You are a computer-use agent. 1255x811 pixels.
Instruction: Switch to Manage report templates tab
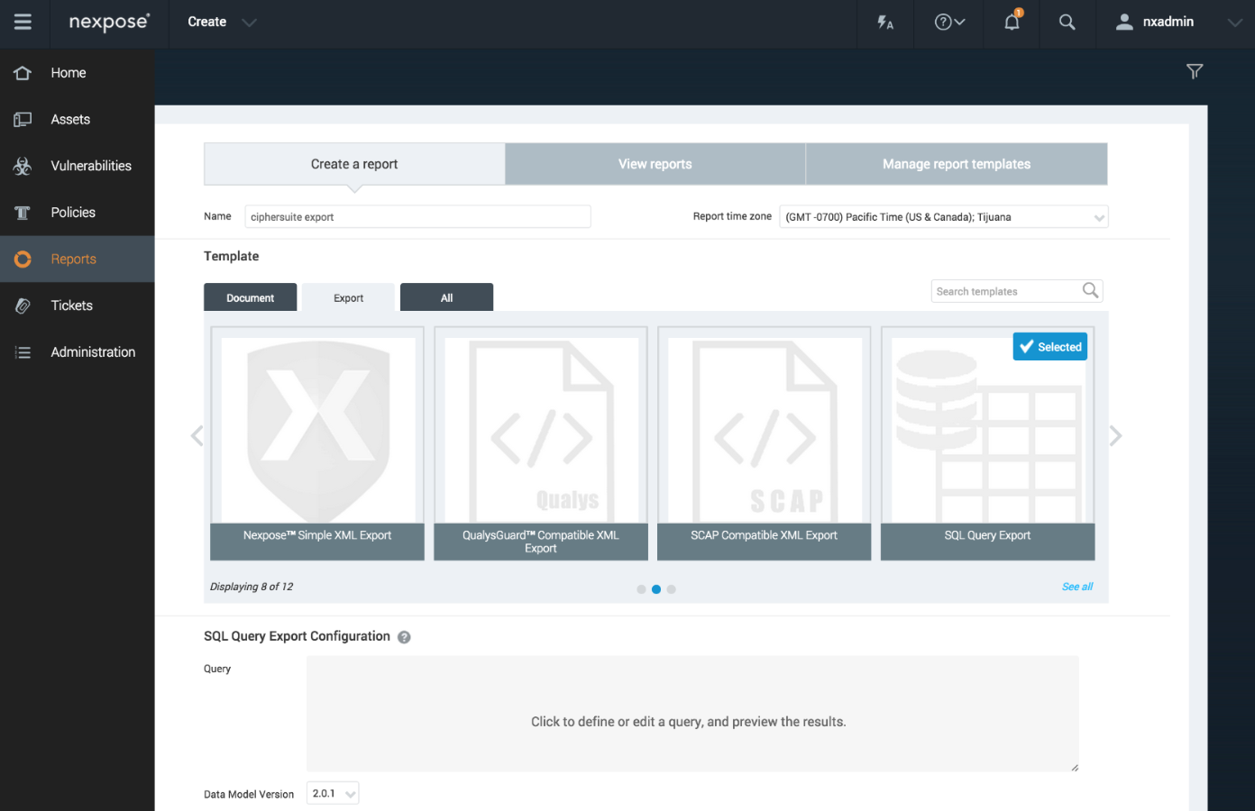tap(957, 164)
